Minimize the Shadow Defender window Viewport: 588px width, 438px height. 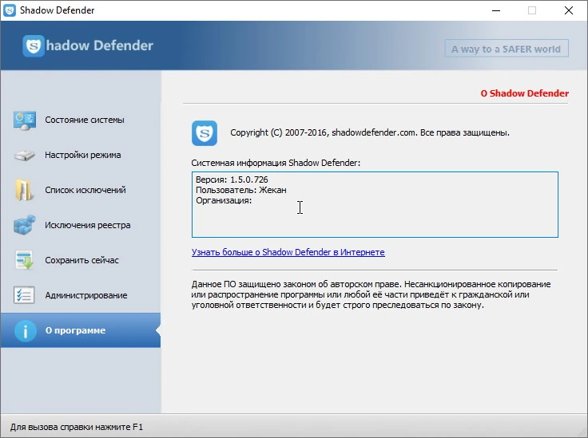coord(496,10)
